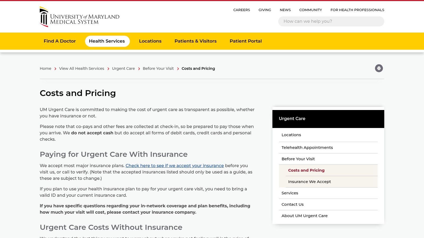Viewport: 424px width, 238px height.
Task: Click the search box labeled How can we help you
Action: 331,21
